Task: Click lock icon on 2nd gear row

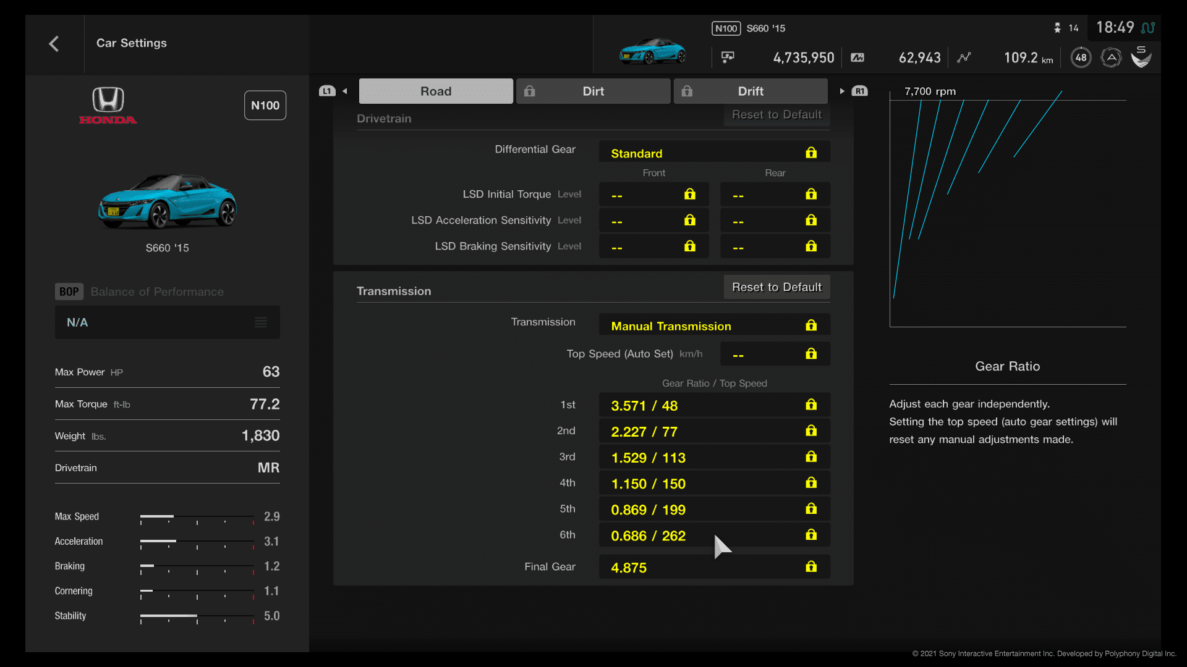Action: (x=811, y=430)
